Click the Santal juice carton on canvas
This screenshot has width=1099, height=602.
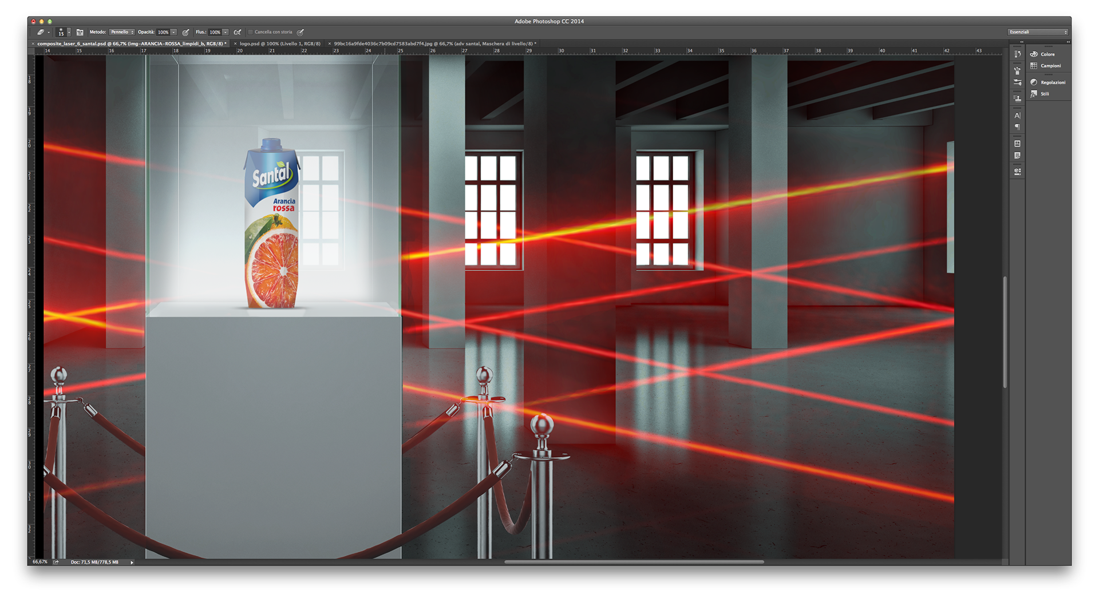click(272, 224)
